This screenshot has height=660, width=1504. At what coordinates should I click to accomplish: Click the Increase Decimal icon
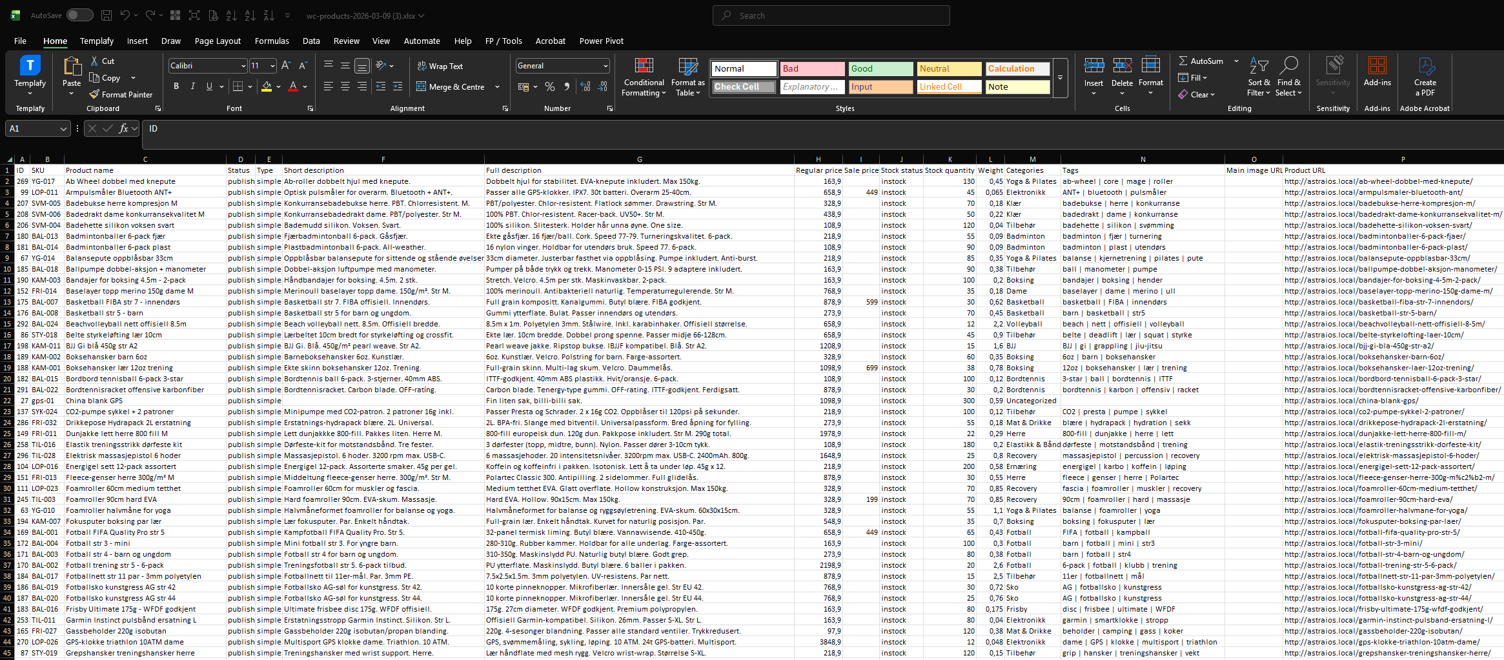[x=585, y=86]
